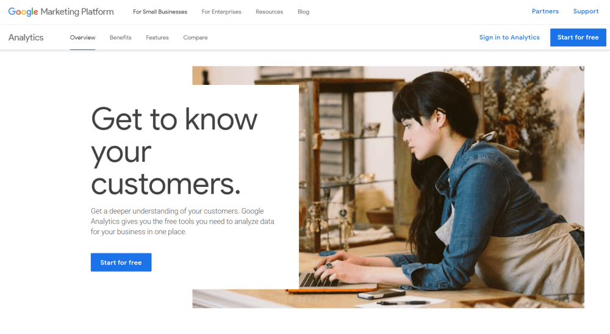Click the Analytics product title
The height and width of the screenshot is (334, 610).
click(x=26, y=37)
